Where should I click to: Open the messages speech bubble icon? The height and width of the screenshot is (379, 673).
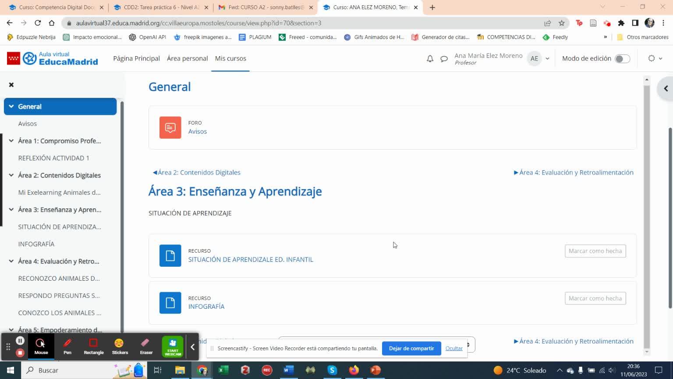click(444, 59)
